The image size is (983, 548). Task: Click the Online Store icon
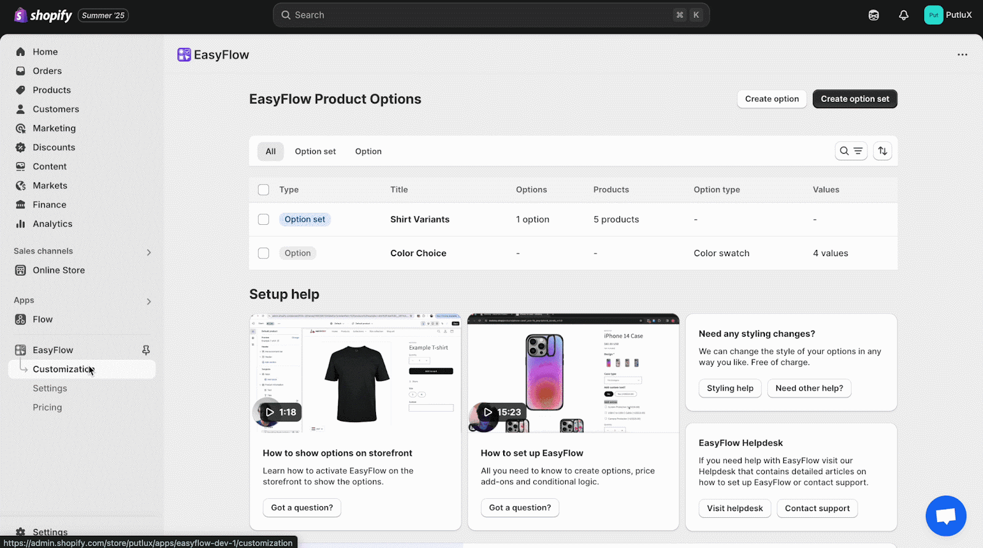pyautogui.click(x=20, y=270)
